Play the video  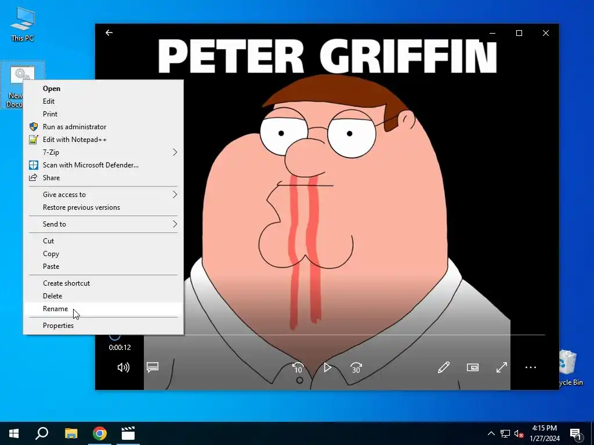click(x=327, y=367)
